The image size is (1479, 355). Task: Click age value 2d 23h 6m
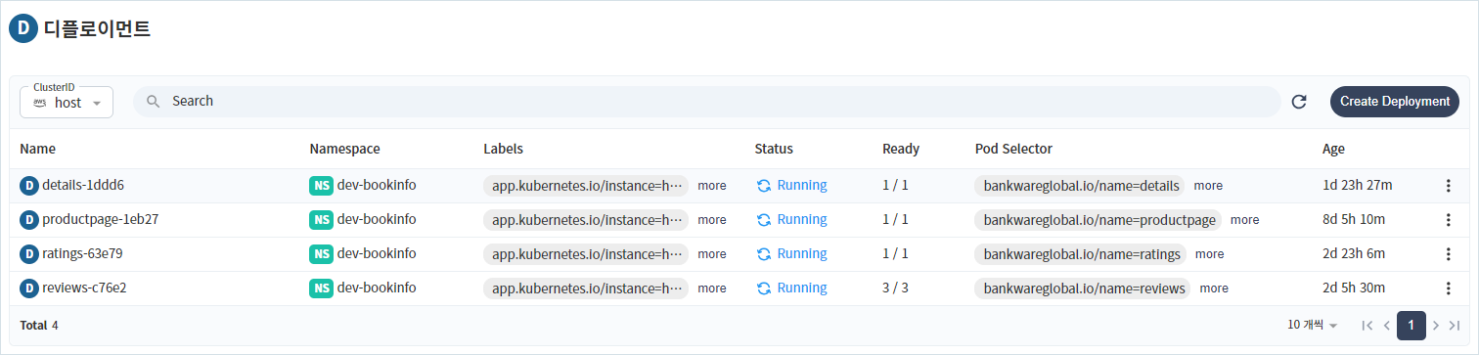[1354, 253]
